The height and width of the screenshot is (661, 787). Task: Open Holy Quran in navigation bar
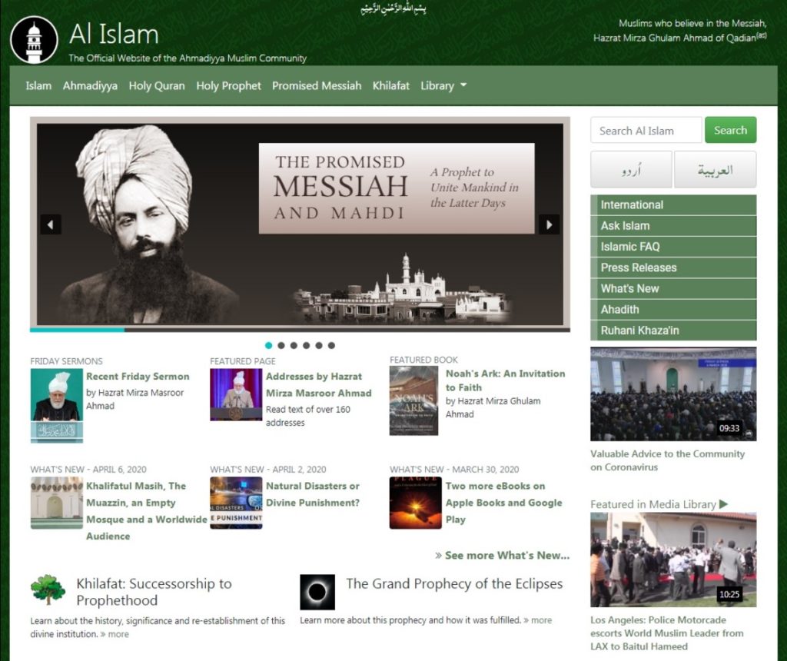(157, 86)
